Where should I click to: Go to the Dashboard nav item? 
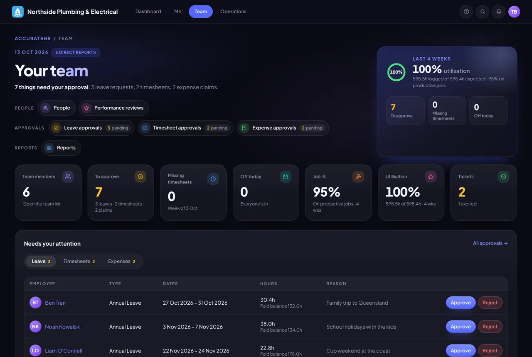coord(148,12)
